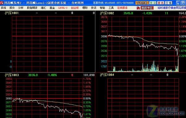Viewport: 186px width, 118px height.
Task: Open the 创业板 menu item
Action: pyautogui.click(x=75, y=8)
